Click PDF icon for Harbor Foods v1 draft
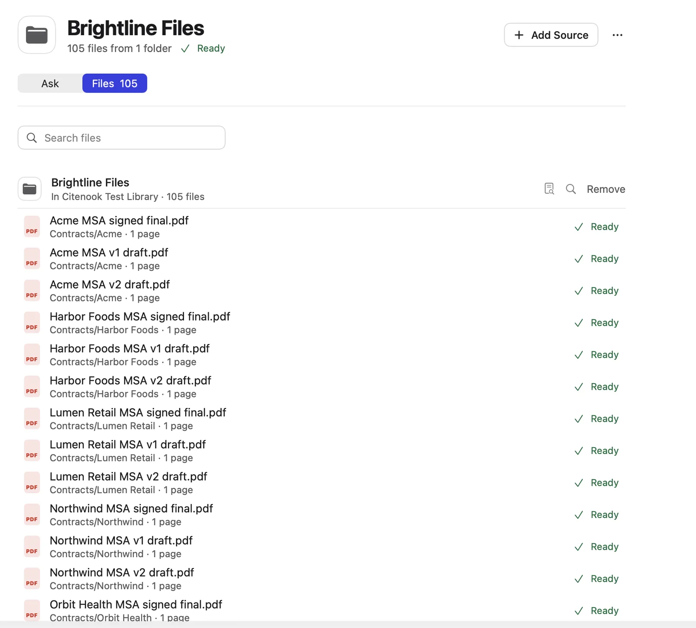 click(x=32, y=354)
